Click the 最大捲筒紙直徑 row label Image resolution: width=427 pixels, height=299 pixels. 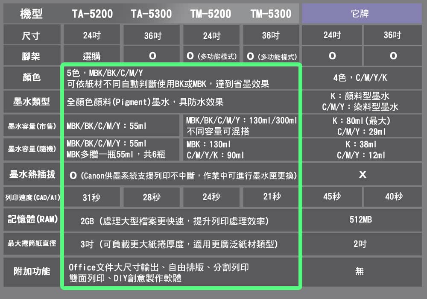pos(32,243)
